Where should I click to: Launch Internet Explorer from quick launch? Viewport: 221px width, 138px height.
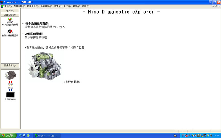(x=20, y=136)
